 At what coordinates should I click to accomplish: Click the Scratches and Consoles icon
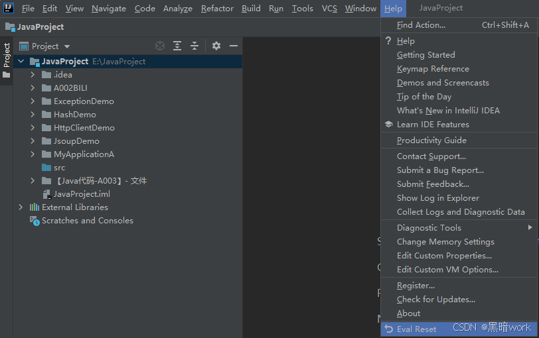pos(35,221)
